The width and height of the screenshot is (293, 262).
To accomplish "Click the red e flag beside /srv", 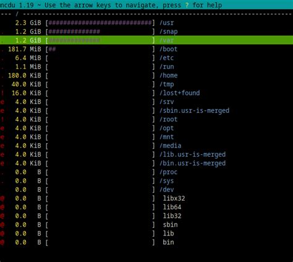I will click(2, 102).
